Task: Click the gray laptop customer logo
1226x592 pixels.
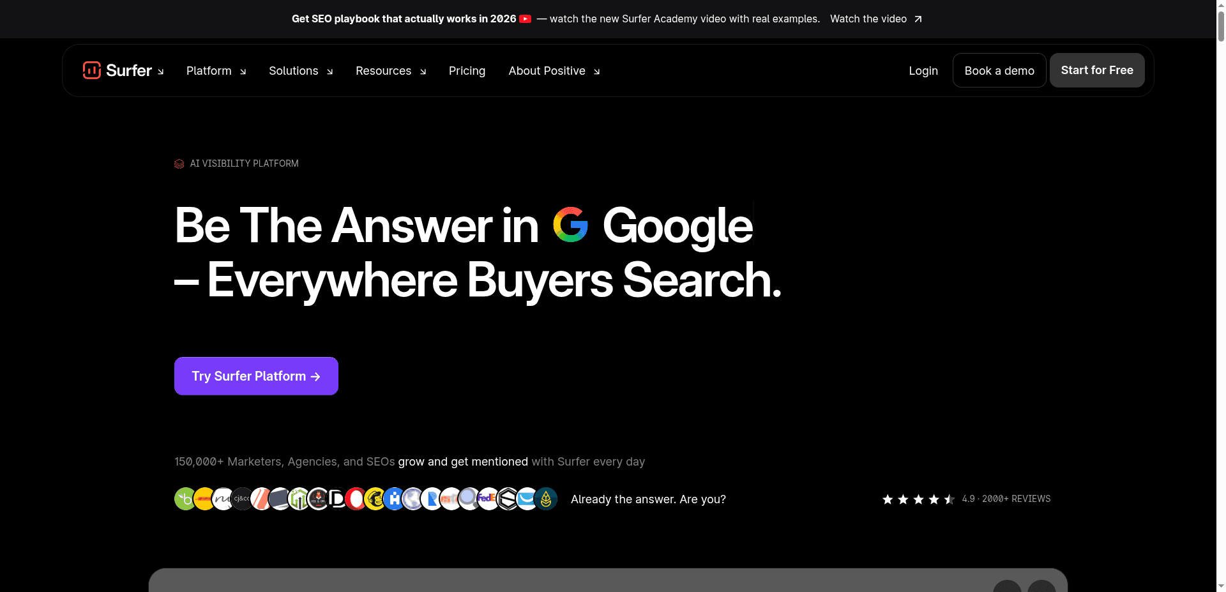Action: click(280, 499)
